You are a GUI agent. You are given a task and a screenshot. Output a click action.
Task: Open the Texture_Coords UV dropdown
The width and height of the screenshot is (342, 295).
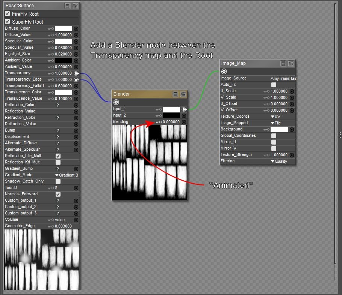[275, 117]
